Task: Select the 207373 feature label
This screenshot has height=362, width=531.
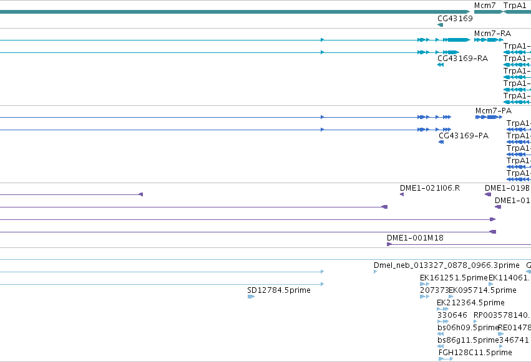Action: (x=434, y=290)
